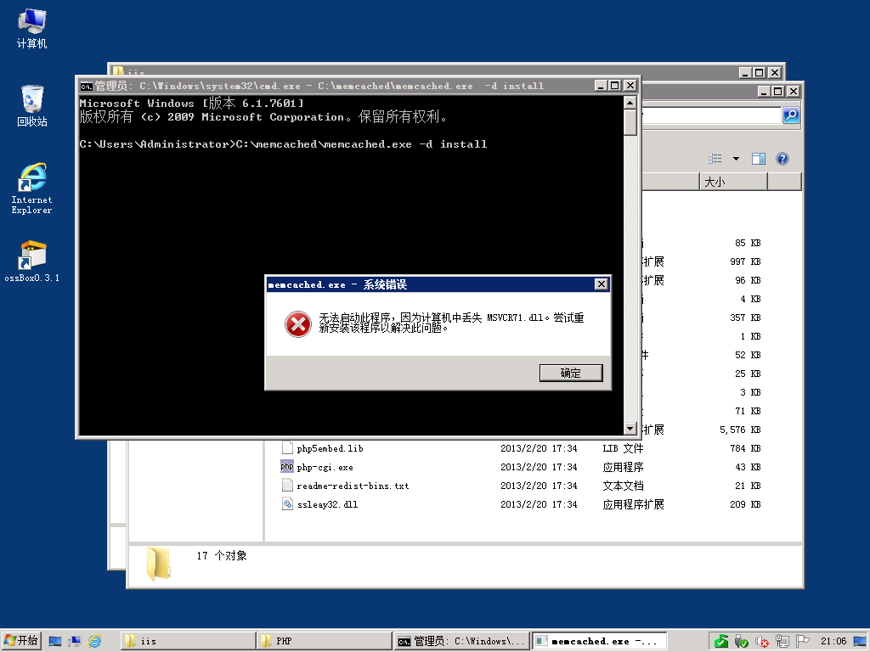Switch to the iis taskbar window
The image size is (870, 652).
tap(187, 641)
